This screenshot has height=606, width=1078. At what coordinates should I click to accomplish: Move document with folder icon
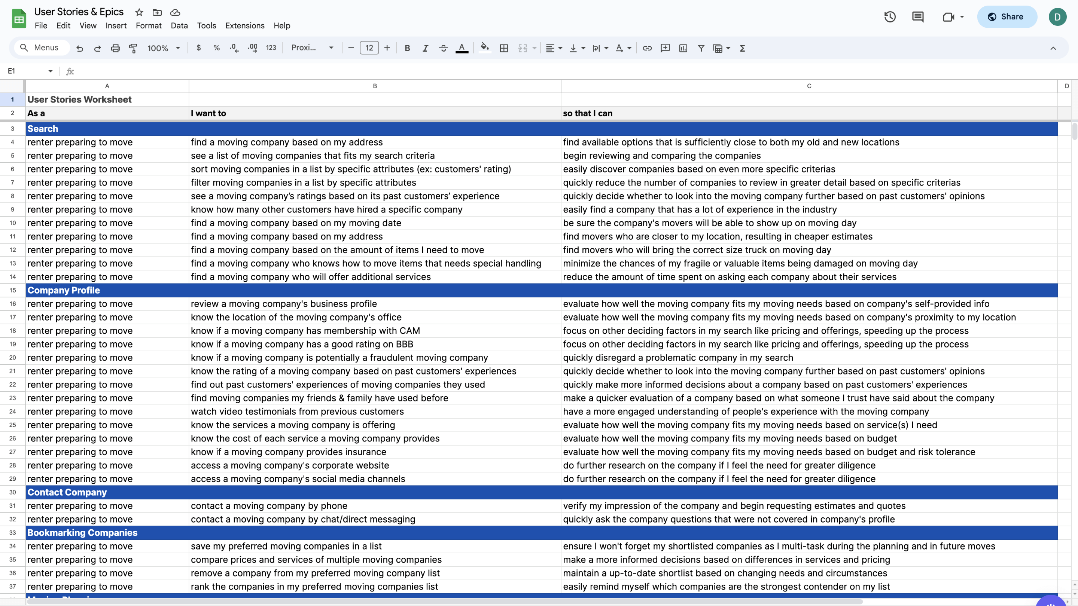pos(157,12)
